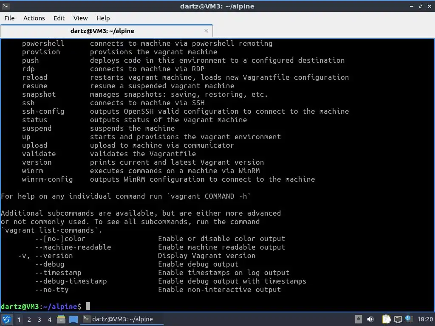The width and height of the screenshot is (435, 326).
Task: Click the '--[no-]color' option text
Action: coord(60,239)
